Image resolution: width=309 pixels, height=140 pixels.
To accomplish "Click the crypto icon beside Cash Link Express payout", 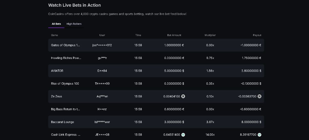I will pos(260,135).
